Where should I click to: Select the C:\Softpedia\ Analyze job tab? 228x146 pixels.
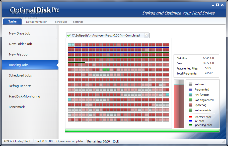[x=108, y=35]
